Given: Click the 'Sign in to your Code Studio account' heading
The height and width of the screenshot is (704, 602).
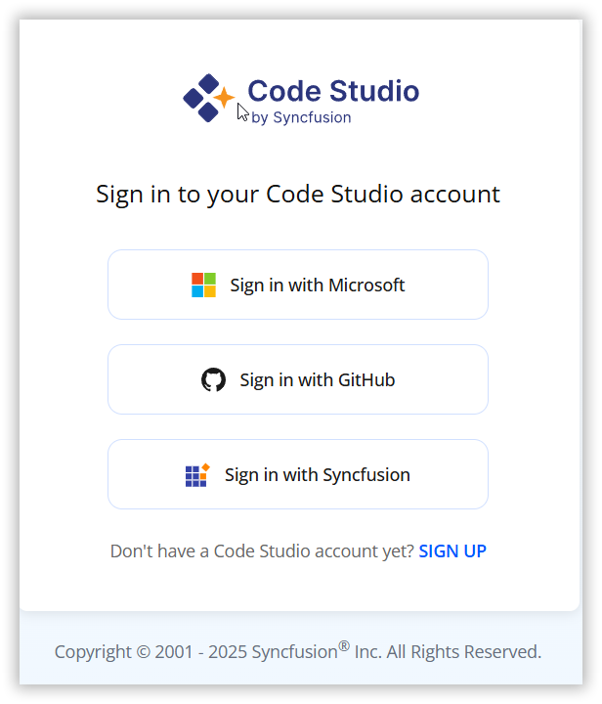Looking at the screenshot, I should (298, 195).
